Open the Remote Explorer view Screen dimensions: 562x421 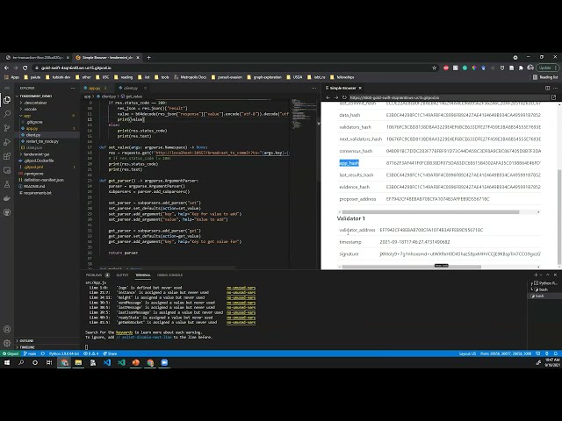tap(7, 170)
